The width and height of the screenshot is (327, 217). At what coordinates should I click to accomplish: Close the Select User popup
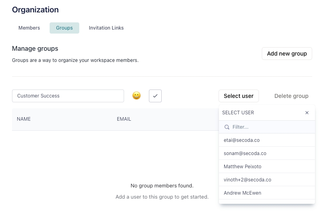tap(307, 113)
